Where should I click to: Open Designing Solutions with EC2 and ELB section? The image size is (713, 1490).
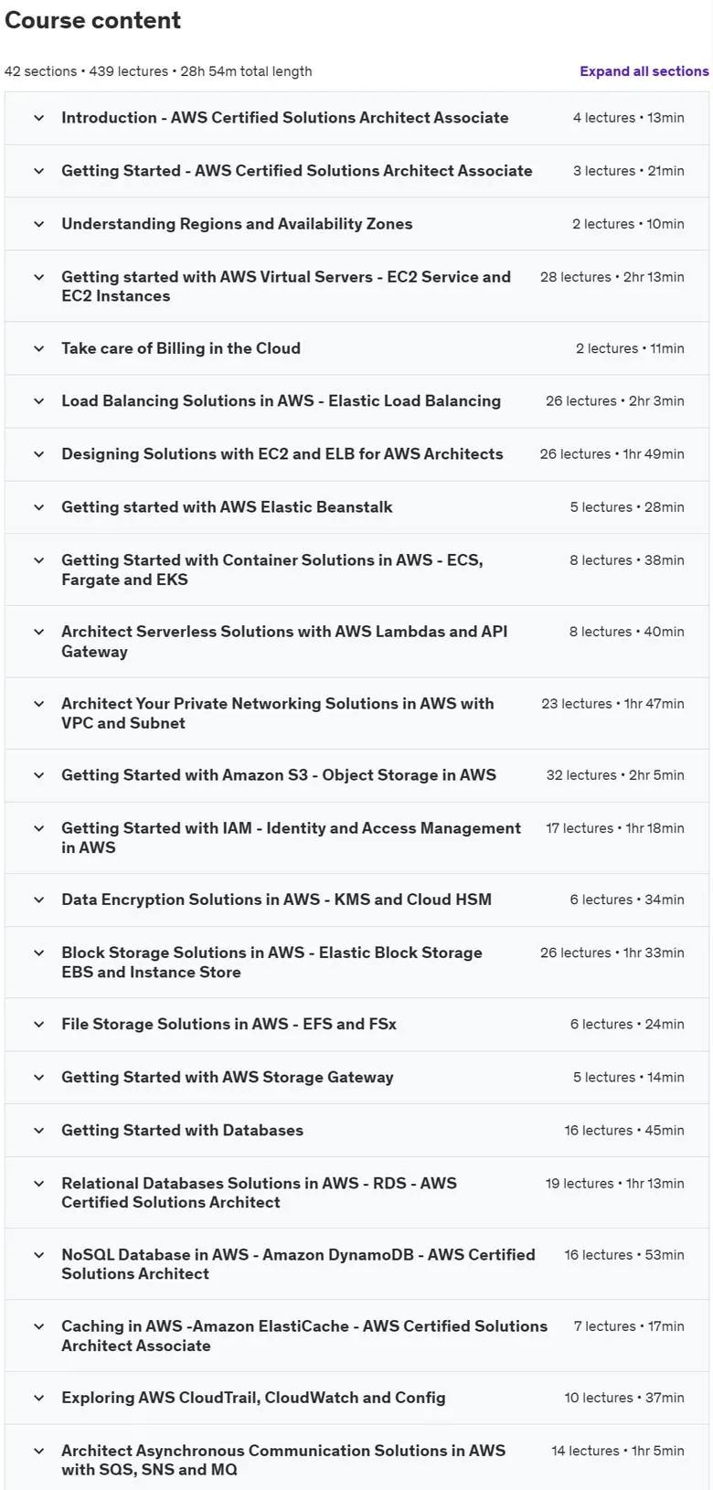[x=356, y=454]
